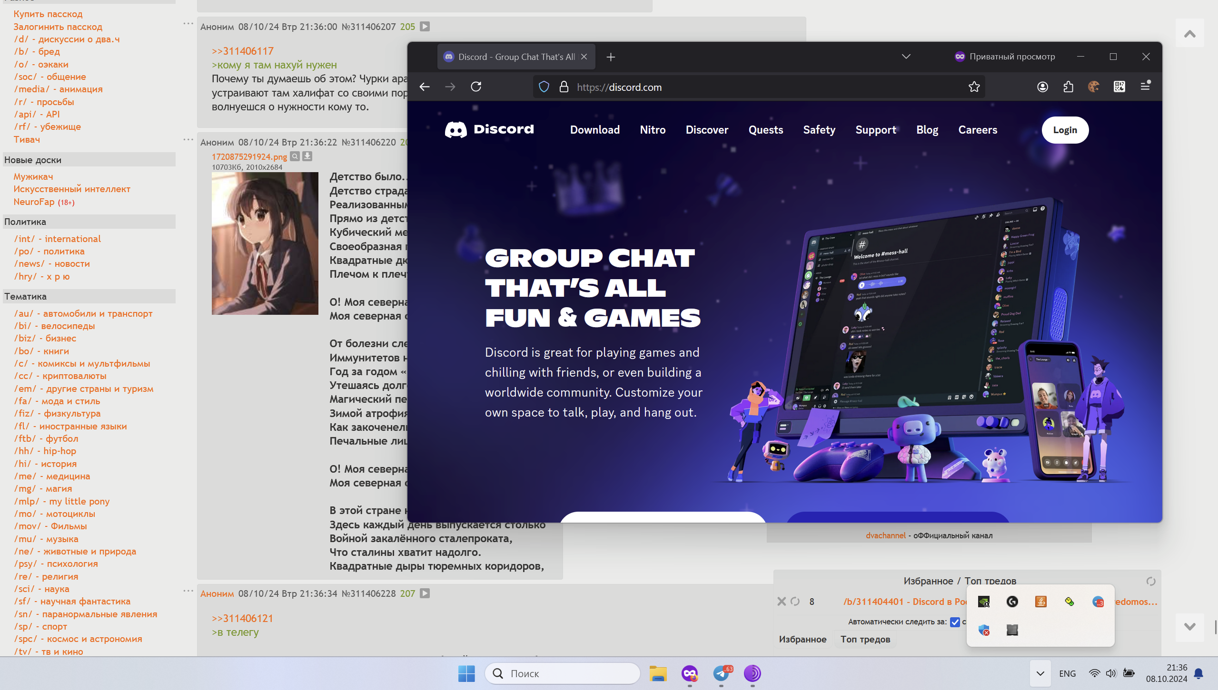Bookmark discord.com with the star icon
The width and height of the screenshot is (1218, 690).
(x=974, y=87)
